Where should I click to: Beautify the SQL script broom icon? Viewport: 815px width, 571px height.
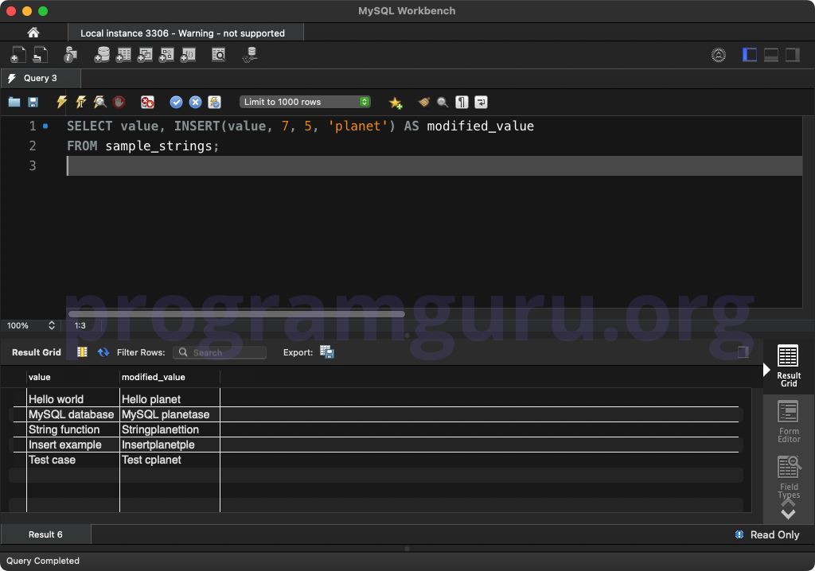pyautogui.click(x=424, y=102)
